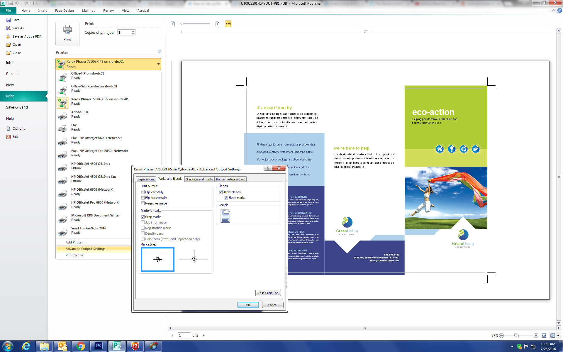
Task: Uncheck the Crop marks option
Action: tap(143, 216)
